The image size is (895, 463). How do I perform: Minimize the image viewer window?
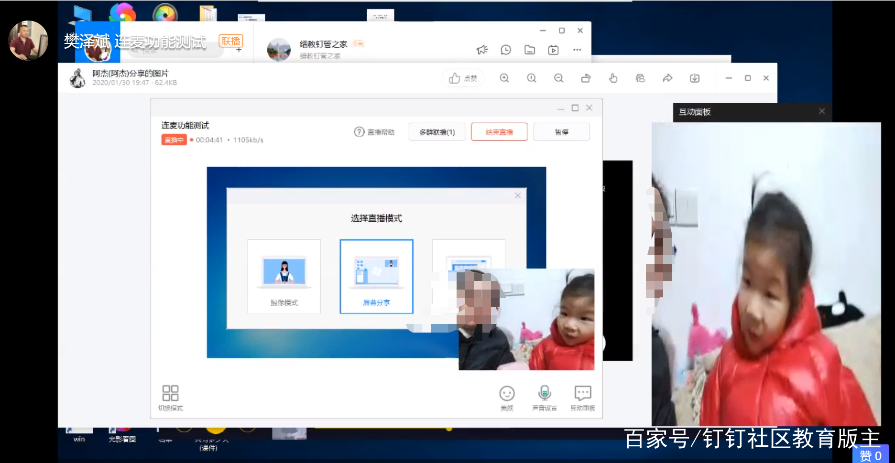click(729, 78)
